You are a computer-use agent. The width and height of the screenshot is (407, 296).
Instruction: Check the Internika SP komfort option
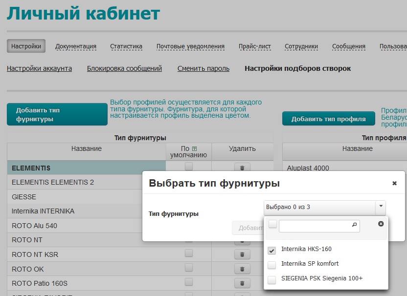pos(272,264)
